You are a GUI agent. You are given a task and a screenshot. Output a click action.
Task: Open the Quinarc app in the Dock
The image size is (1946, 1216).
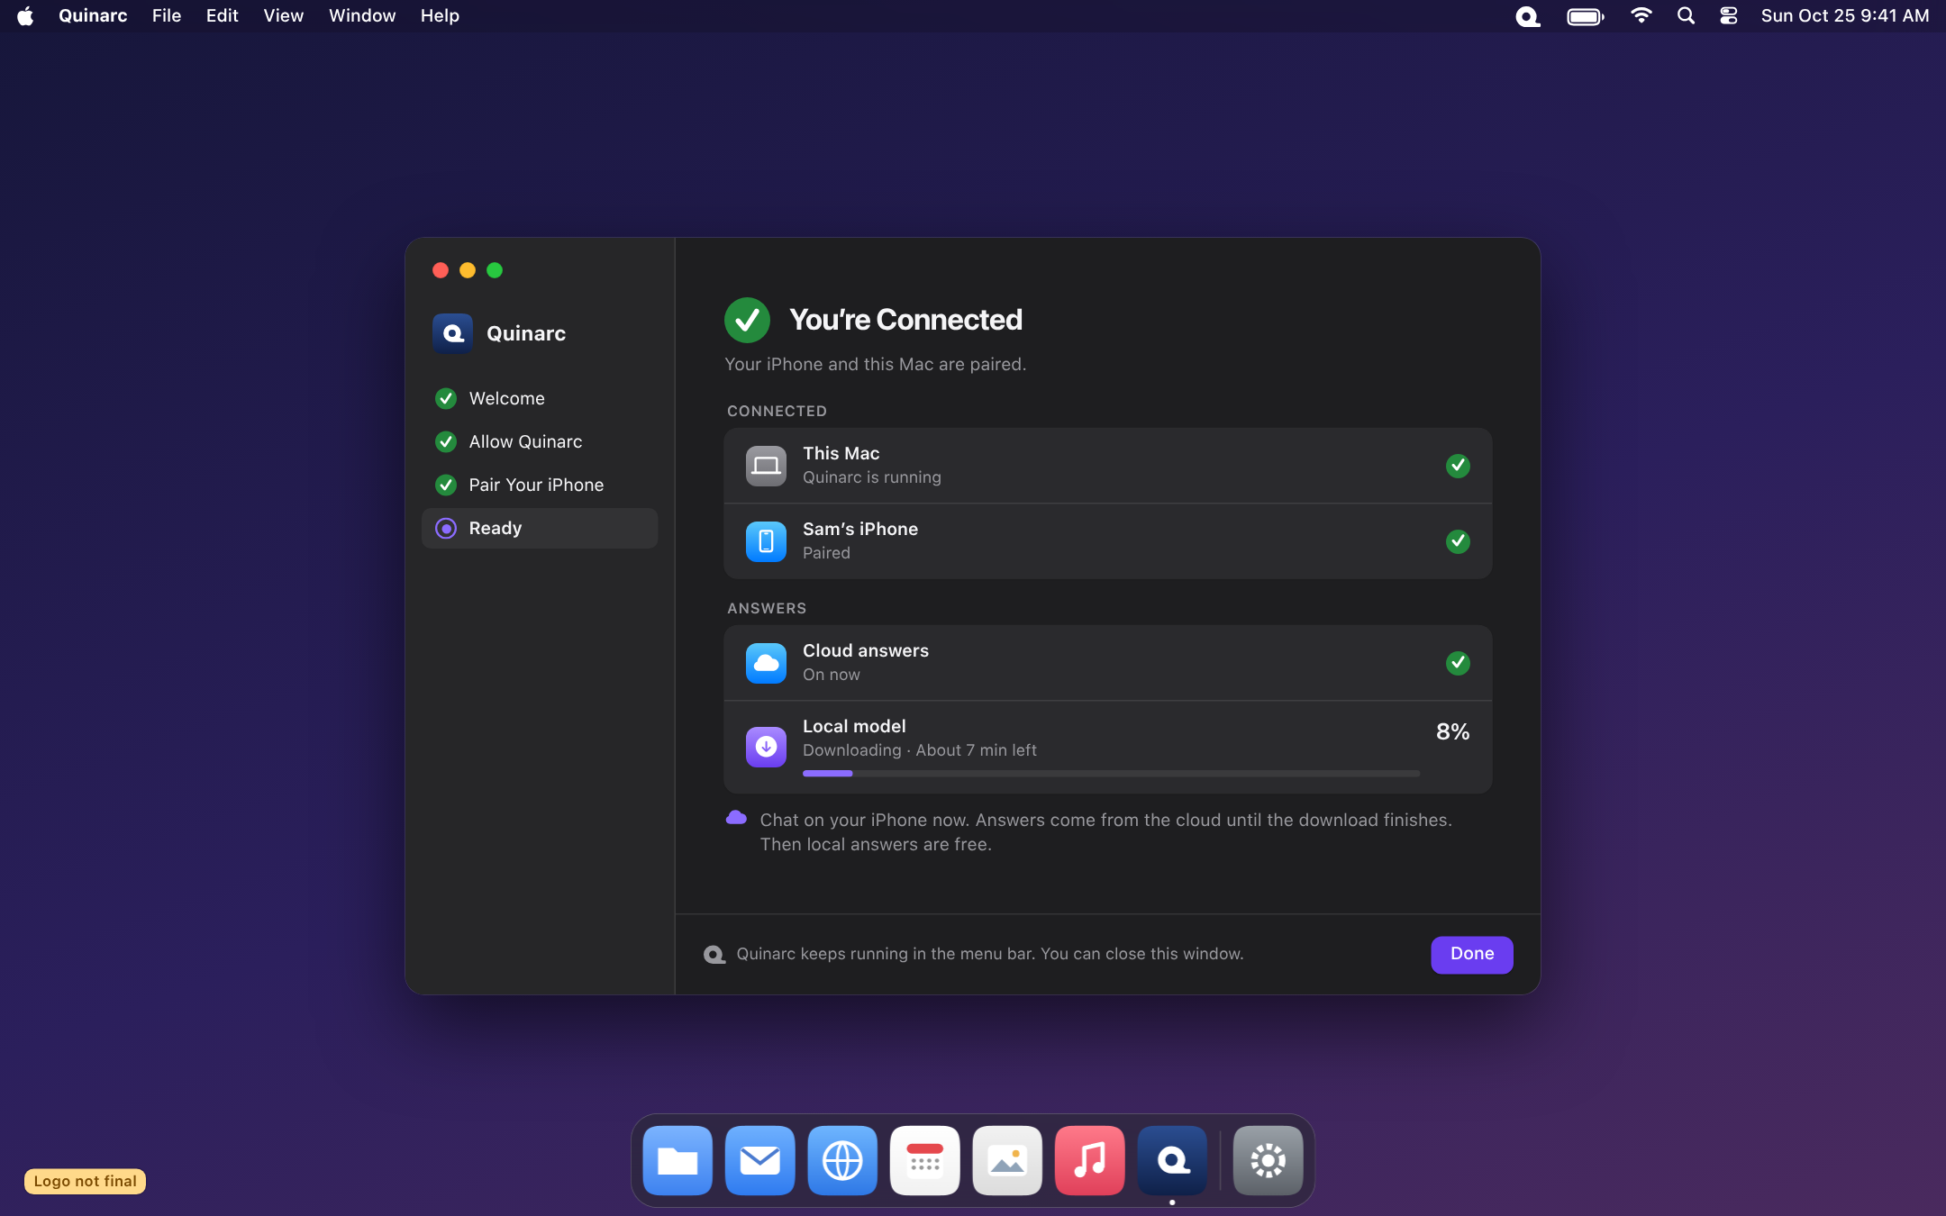coord(1171,1160)
